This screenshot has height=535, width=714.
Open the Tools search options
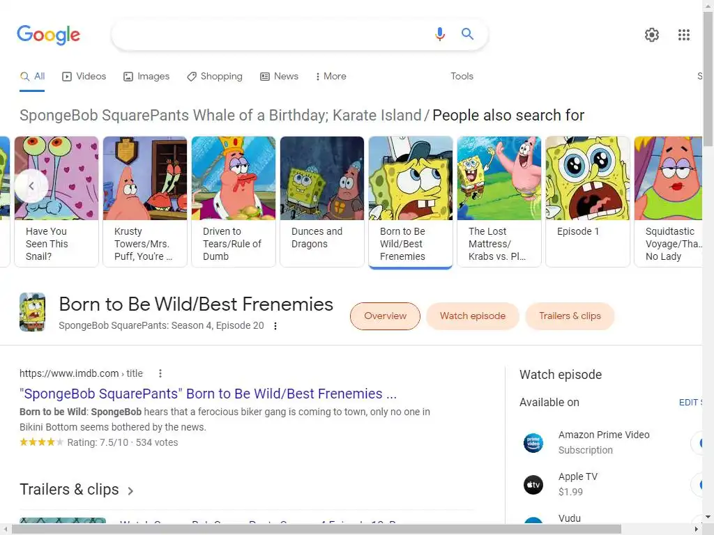tap(462, 77)
